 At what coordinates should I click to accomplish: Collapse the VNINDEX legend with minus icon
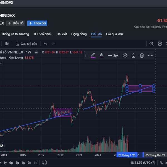click(x=36, y=52)
